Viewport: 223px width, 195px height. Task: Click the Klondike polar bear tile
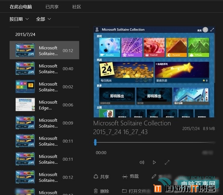pos(110,47)
